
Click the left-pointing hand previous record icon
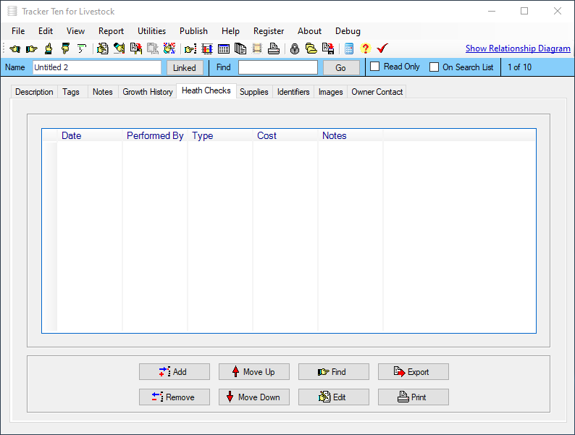15,48
